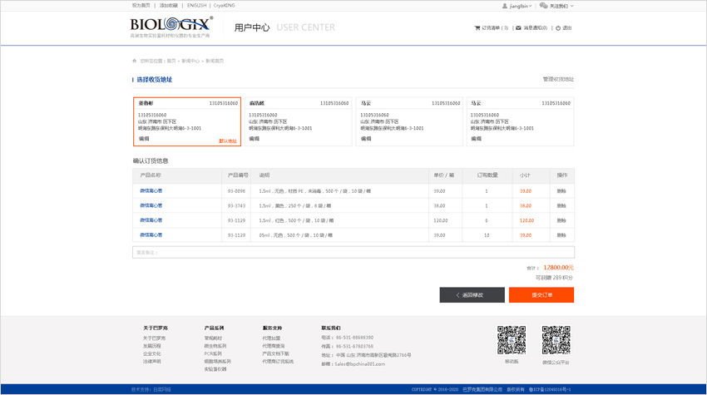Viewport: 707px width, 395px height.
Task: Click the 移动版 QR code image
Action: pos(512,340)
